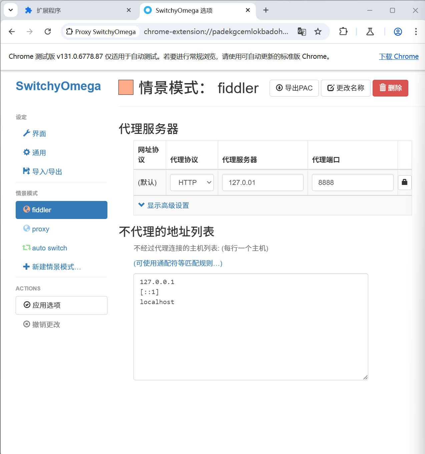Image resolution: width=425 pixels, height=454 pixels.
Task: Open the tab search dropdown arrow
Action: click(11, 10)
